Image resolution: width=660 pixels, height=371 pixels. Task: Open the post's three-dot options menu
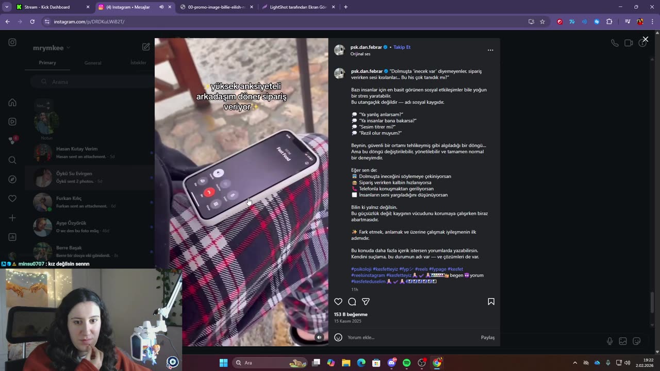point(490,50)
